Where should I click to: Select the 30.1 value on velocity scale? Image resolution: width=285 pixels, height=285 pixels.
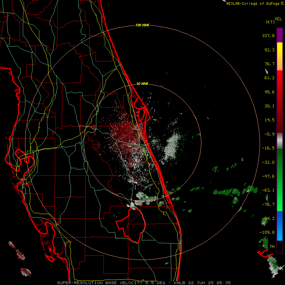tap(269, 106)
